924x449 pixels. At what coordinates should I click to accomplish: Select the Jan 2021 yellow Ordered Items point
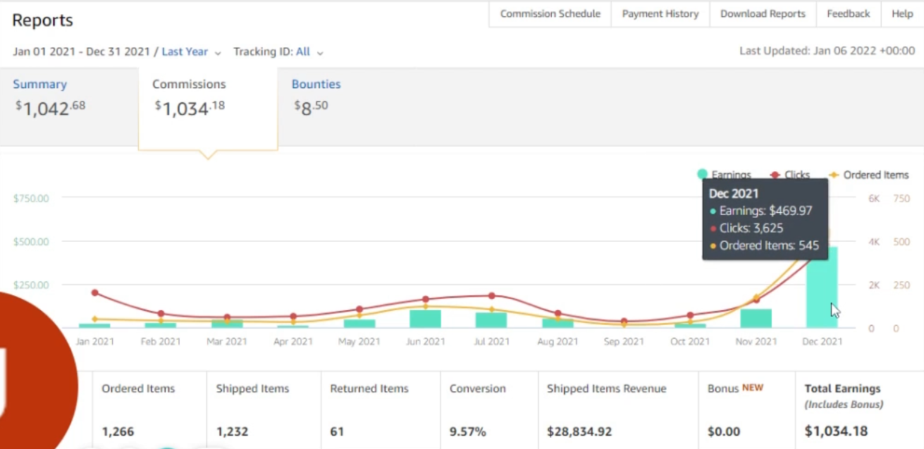[x=94, y=319]
